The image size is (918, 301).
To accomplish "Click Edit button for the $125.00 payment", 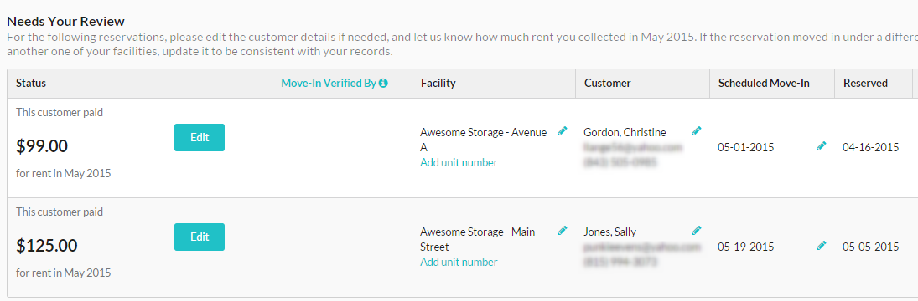I will point(200,237).
